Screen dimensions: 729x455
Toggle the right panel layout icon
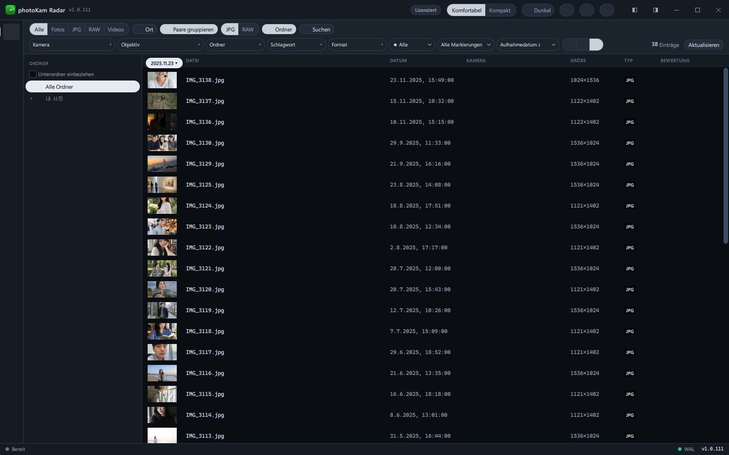click(x=655, y=10)
